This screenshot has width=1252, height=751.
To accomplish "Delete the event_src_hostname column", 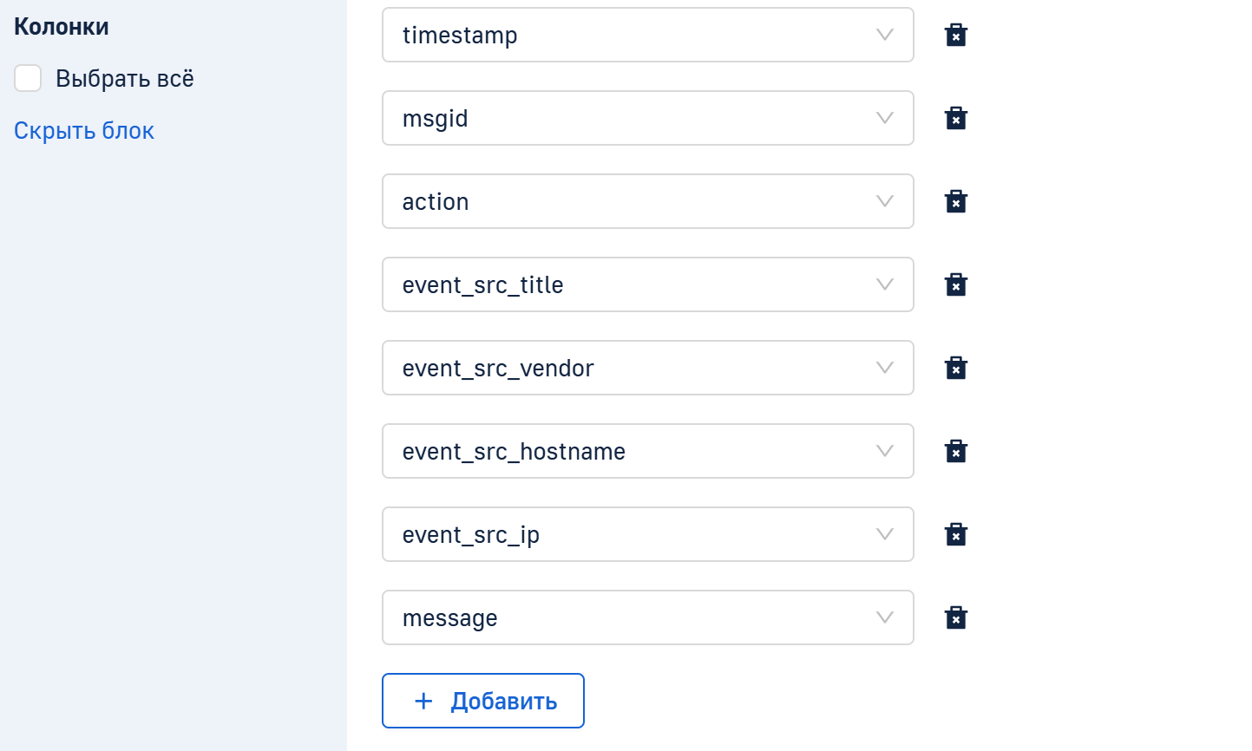I will click(955, 451).
